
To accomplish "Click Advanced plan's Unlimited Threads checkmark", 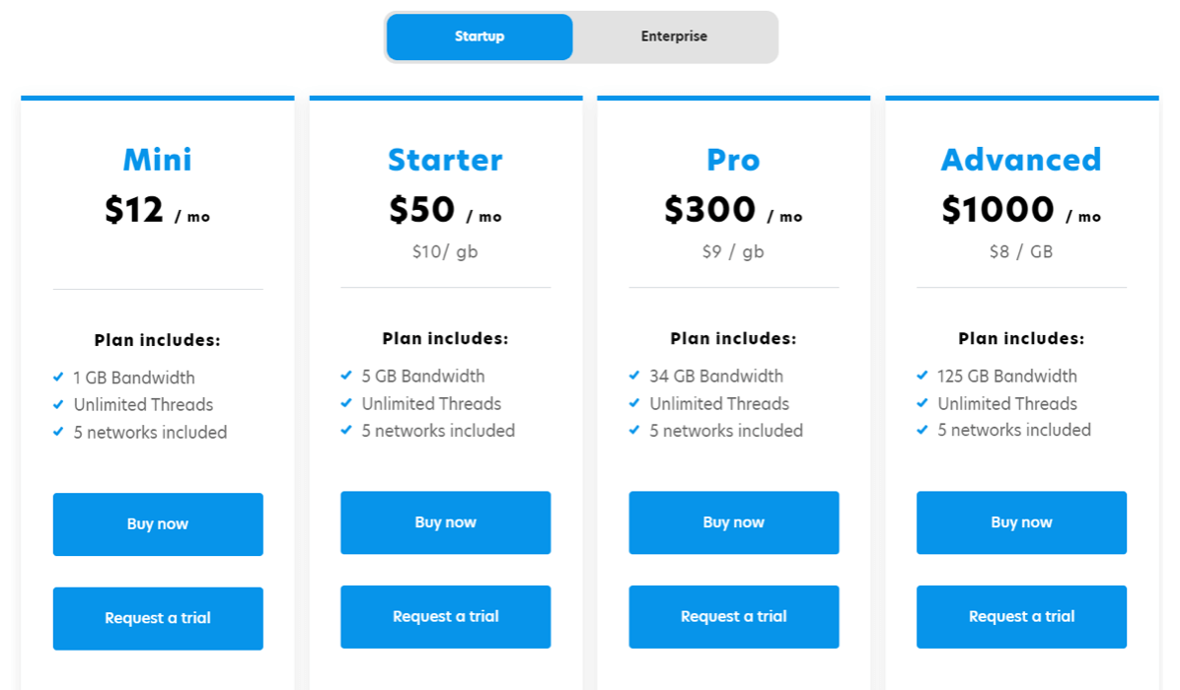I will pos(922,403).
